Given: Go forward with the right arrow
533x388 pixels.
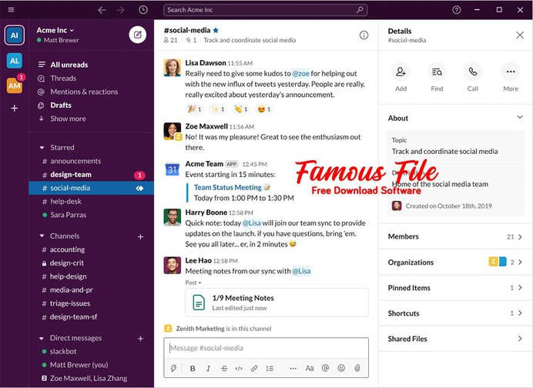Looking at the screenshot, I should pyautogui.click(x=120, y=10).
